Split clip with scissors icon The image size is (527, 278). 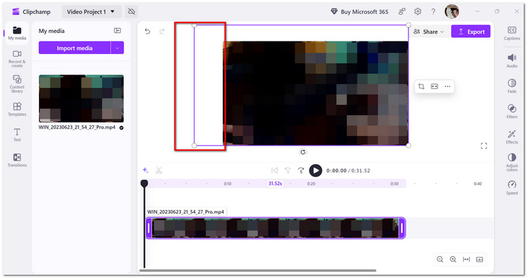click(x=159, y=171)
